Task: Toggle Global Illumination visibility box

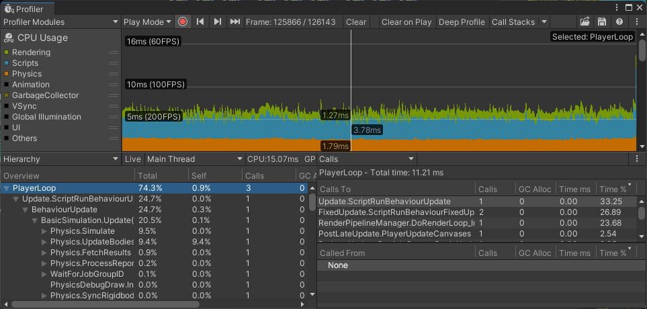Action: [x=6, y=117]
